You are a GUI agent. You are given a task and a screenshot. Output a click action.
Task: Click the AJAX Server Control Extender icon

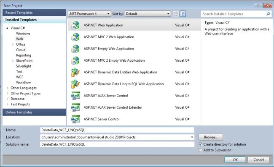75,107
